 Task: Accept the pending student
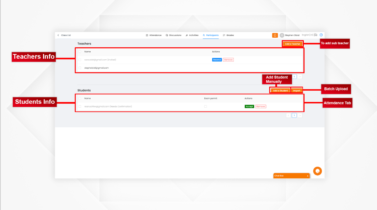[x=249, y=106]
